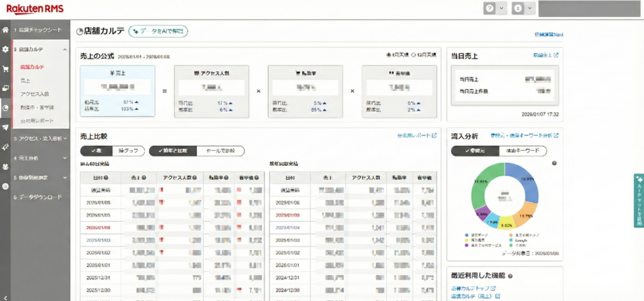Image resolution: width=644 pixels, height=301 pixels.
Task: Click the home icon in left sidebar
Action: [6, 30]
